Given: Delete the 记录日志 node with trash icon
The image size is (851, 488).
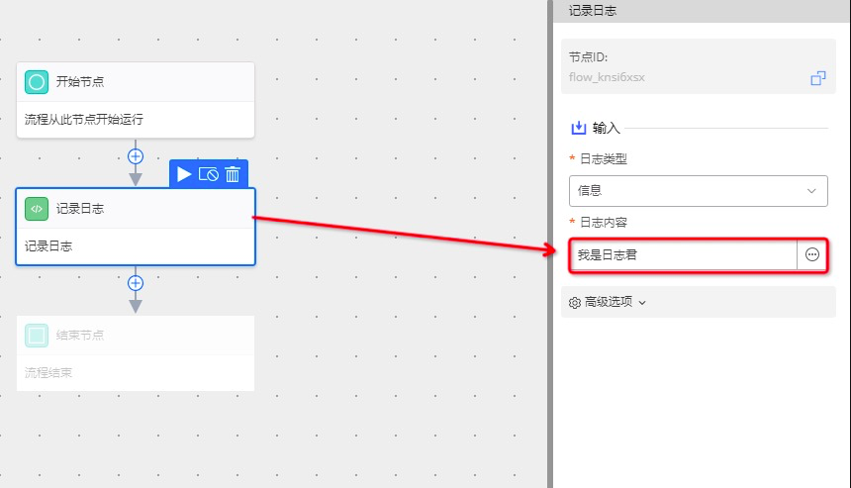Looking at the screenshot, I should 233,174.
